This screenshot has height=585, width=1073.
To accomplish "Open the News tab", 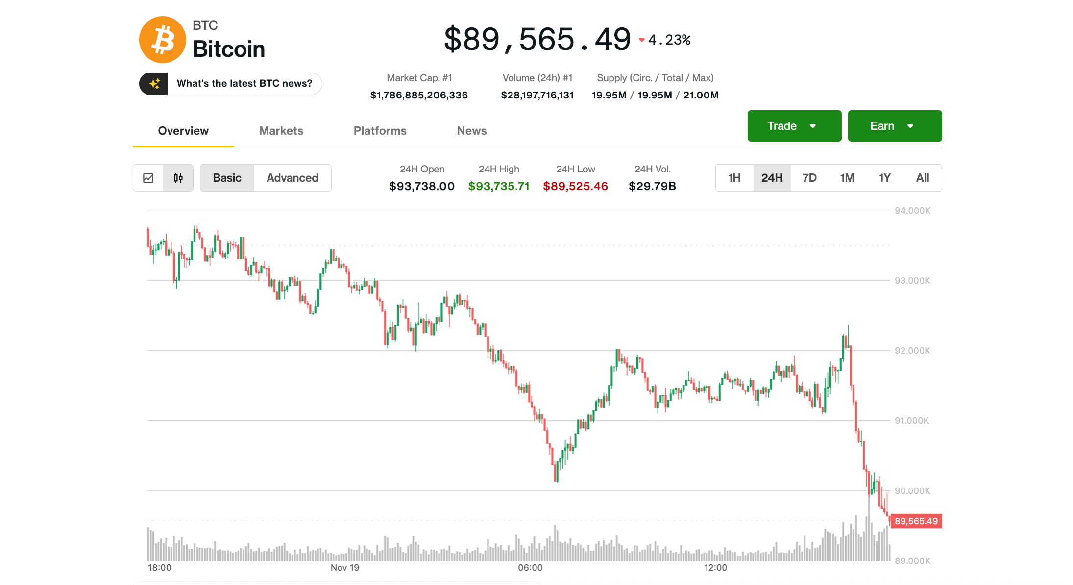I will 471,131.
